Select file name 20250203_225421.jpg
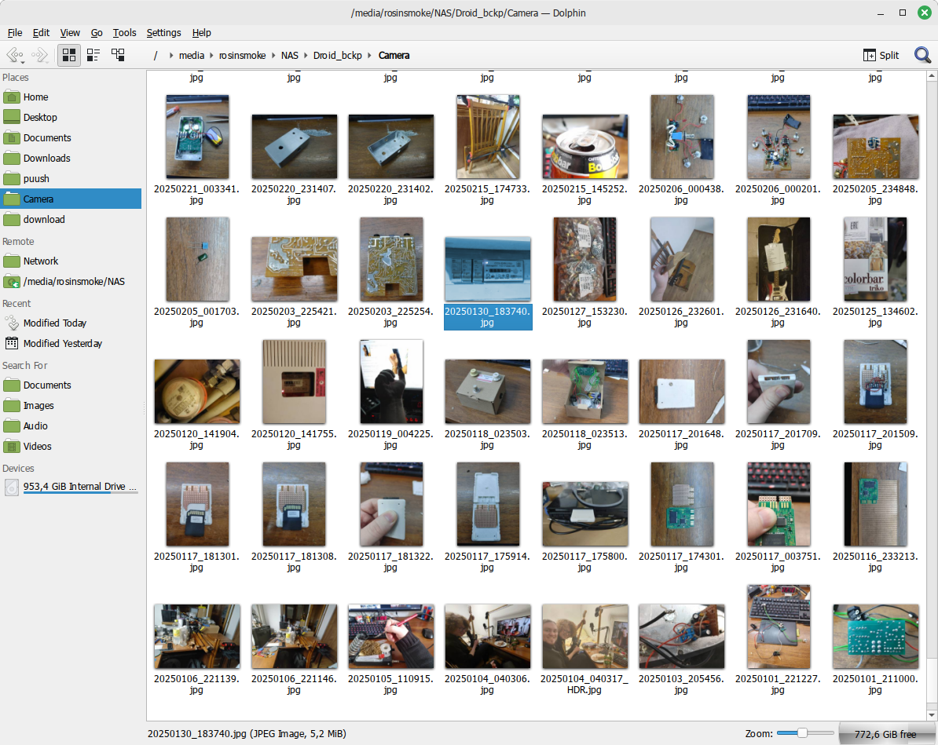Image resolution: width=938 pixels, height=745 pixels. coord(294,317)
